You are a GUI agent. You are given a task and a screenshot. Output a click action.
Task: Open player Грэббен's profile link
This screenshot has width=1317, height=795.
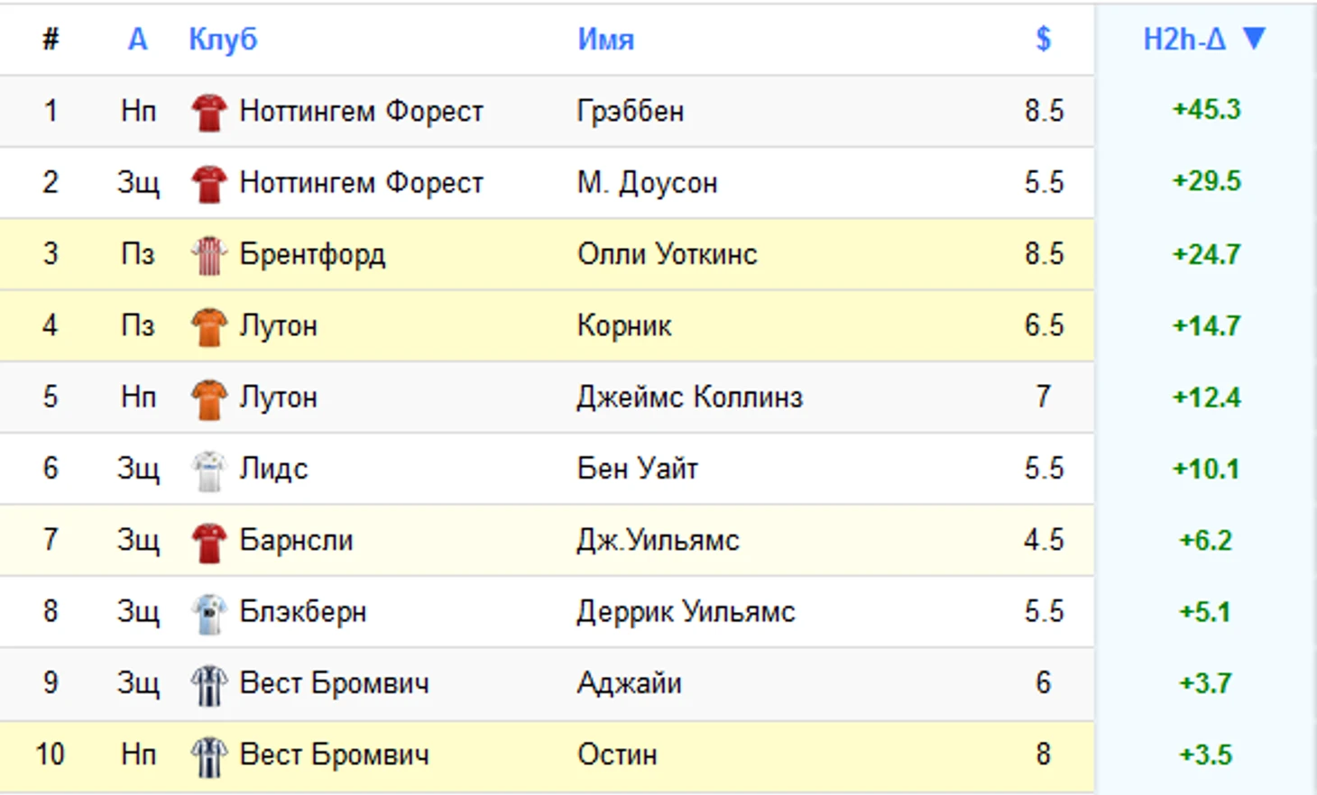pos(628,111)
